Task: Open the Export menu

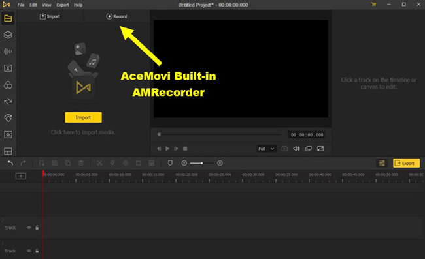Action: (63, 5)
